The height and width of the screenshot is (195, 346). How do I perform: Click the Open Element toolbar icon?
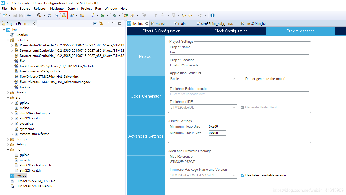pos(126,15)
